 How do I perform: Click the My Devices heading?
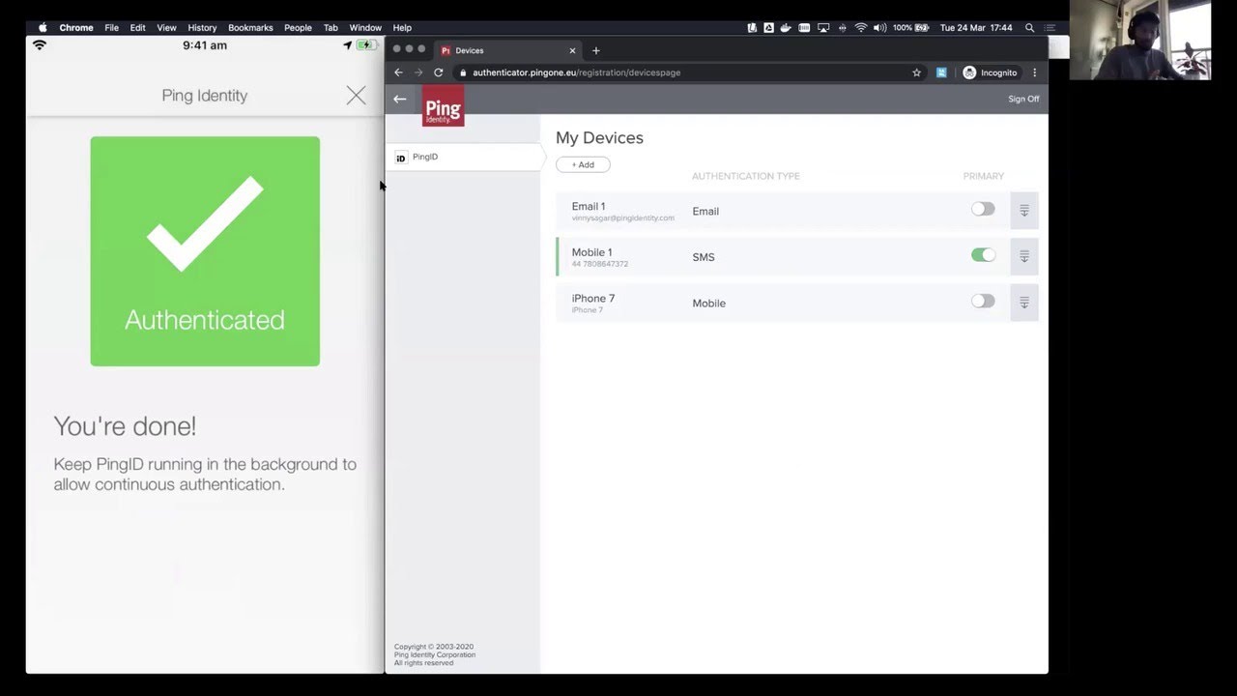pos(599,138)
